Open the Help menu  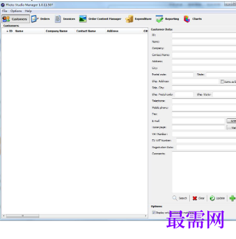[28, 11]
